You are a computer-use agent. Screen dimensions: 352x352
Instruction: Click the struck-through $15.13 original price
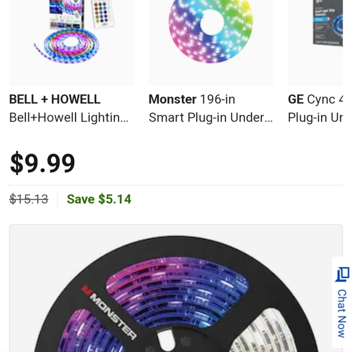tap(29, 199)
